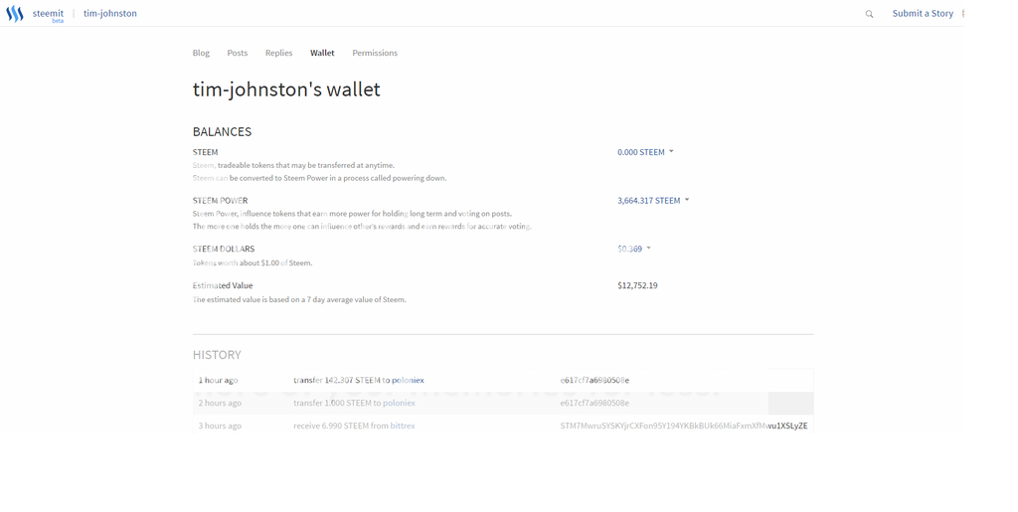
Task: Click the memo of the bittrex transaction
Action: pos(683,426)
